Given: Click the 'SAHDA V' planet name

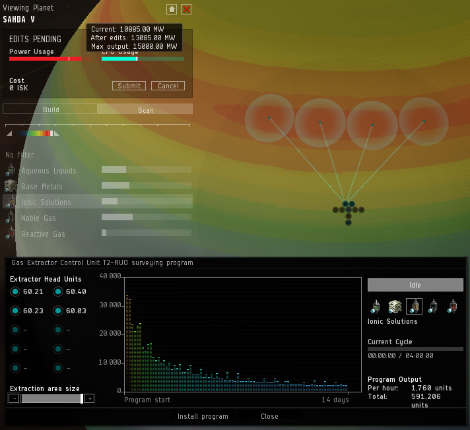Looking at the screenshot, I should [x=18, y=20].
